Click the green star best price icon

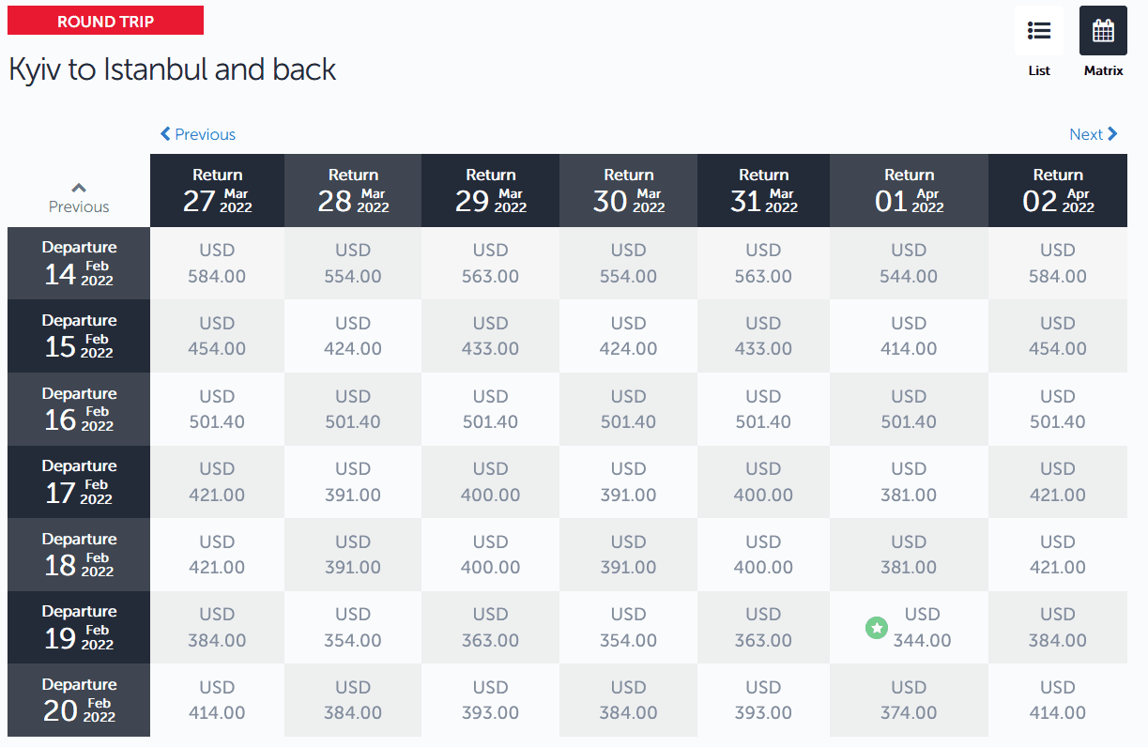876,628
